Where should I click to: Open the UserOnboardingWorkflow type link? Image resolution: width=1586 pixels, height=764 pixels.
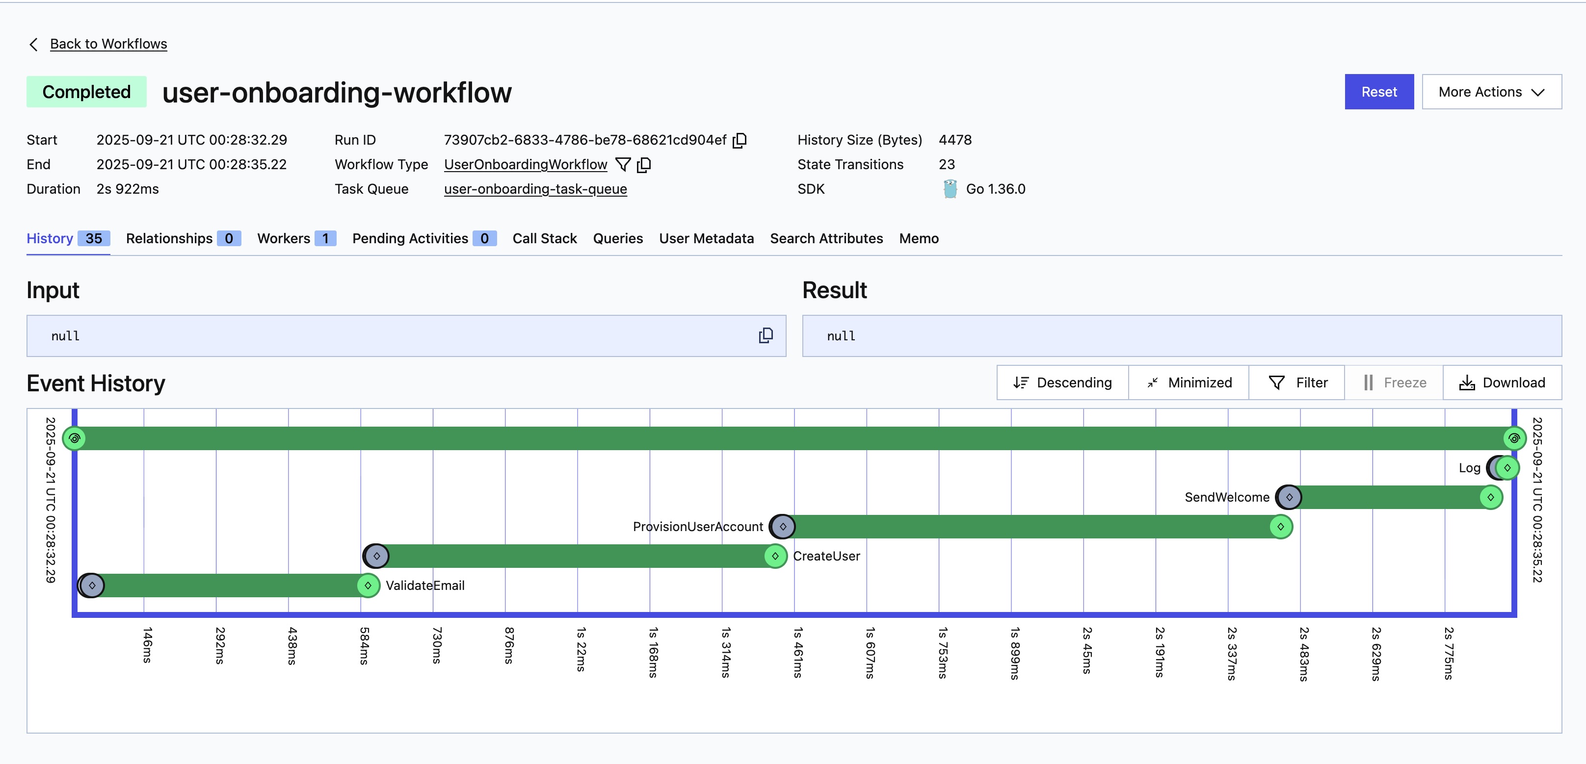pos(525,165)
